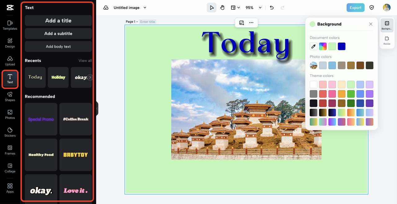Click the photo thumbnail in Photo colors

(x=314, y=66)
